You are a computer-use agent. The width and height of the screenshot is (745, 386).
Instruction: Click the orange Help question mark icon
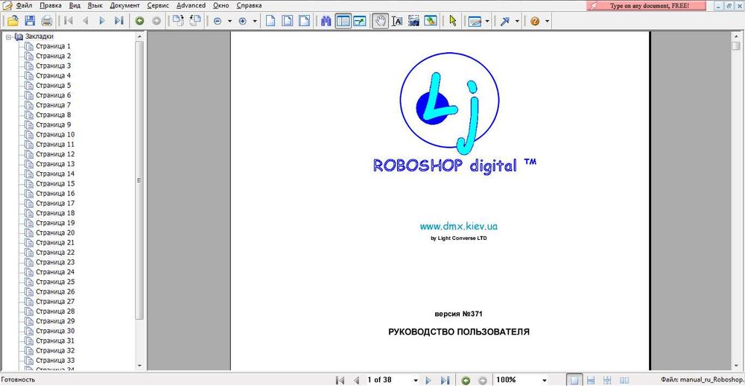pos(535,21)
